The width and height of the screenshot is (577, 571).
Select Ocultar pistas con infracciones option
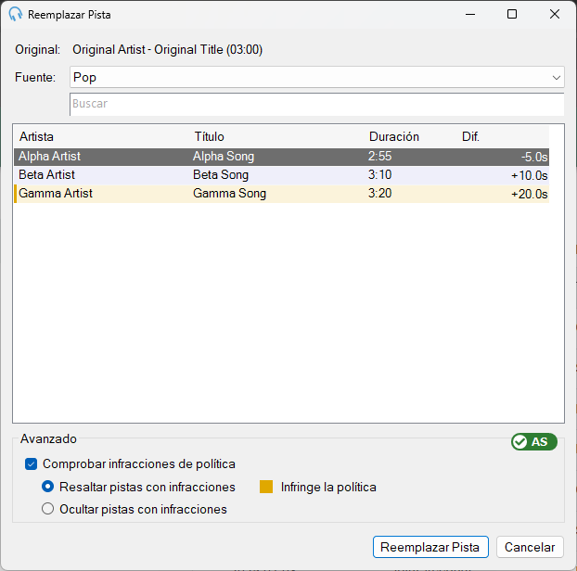(x=47, y=509)
